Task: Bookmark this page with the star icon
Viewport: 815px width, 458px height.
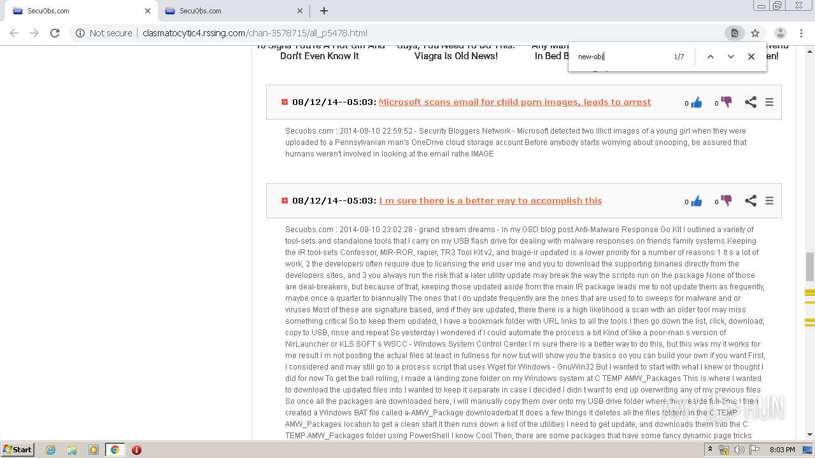Action: tap(755, 33)
